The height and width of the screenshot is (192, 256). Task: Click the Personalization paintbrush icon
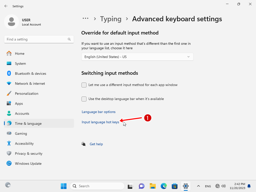(9, 93)
